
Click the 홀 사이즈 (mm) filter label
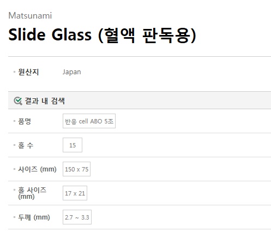(32, 193)
